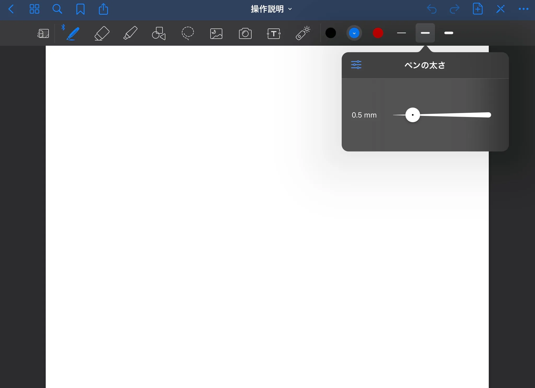Screen dimensions: 535x388
Task: Choose the red pen color swatch
Action: point(378,33)
